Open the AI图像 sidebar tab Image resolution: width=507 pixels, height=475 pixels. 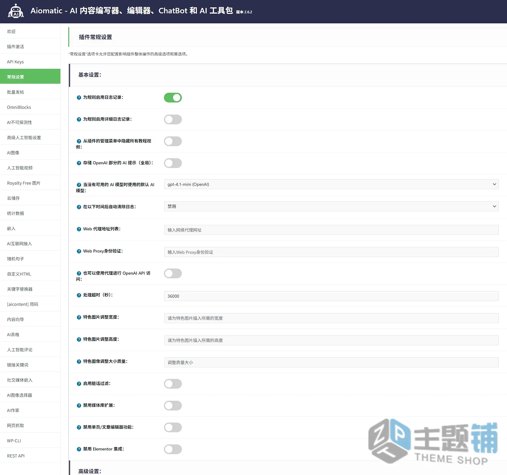30,152
